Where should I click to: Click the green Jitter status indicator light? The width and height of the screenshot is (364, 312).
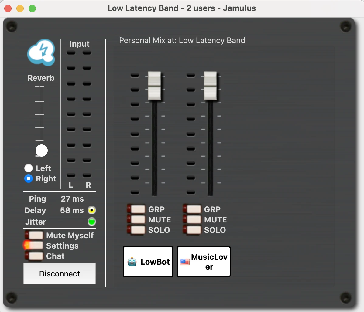92,222
